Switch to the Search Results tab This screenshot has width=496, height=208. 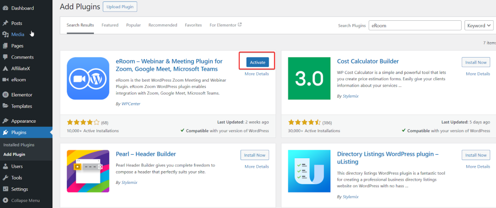point(80,25)
